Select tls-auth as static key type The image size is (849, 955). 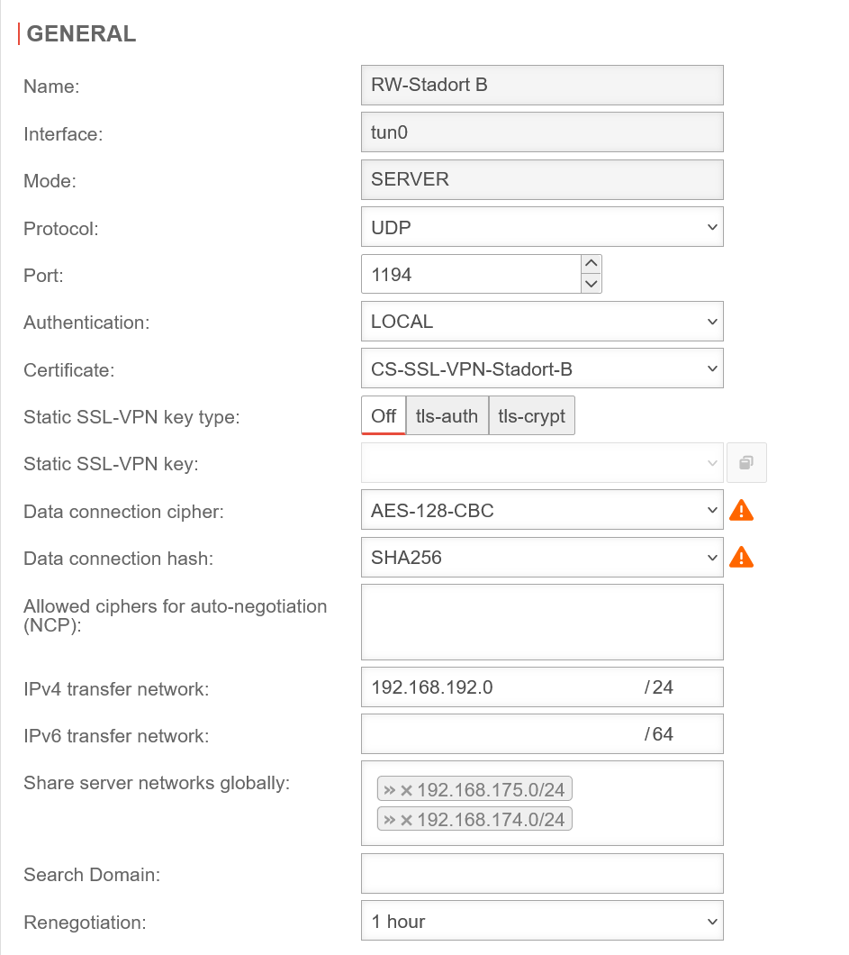tap(447, 416)
